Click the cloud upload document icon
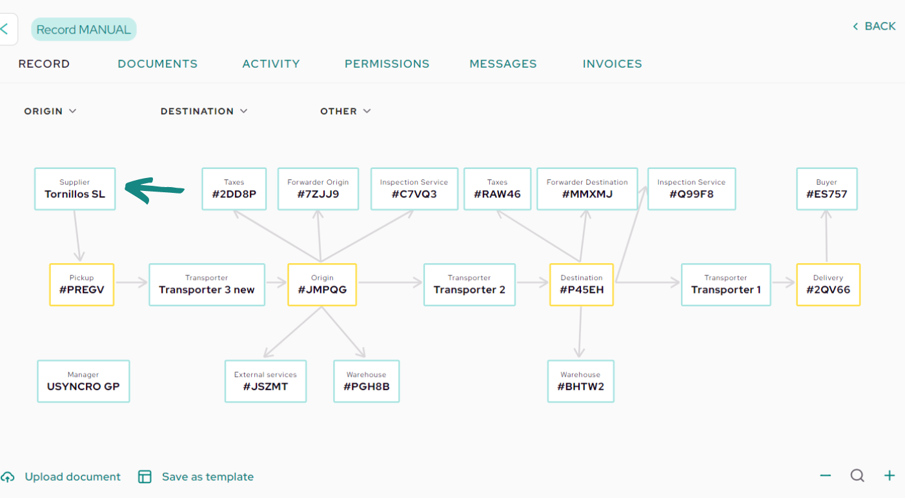 tap(8, 477)
